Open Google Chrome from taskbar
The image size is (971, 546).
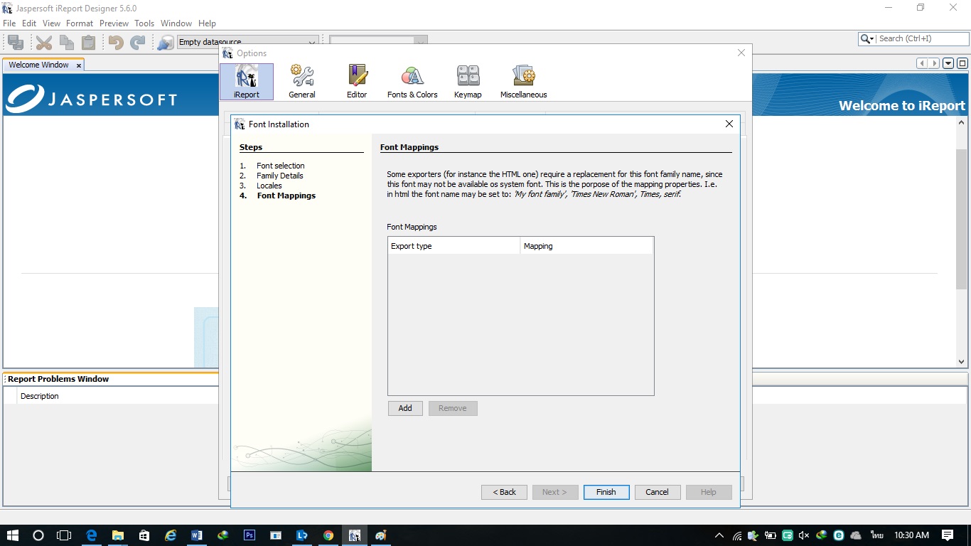[328, 535]
